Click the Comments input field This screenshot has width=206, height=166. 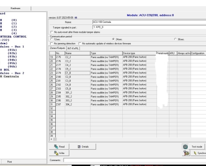[x=135, y=160]
